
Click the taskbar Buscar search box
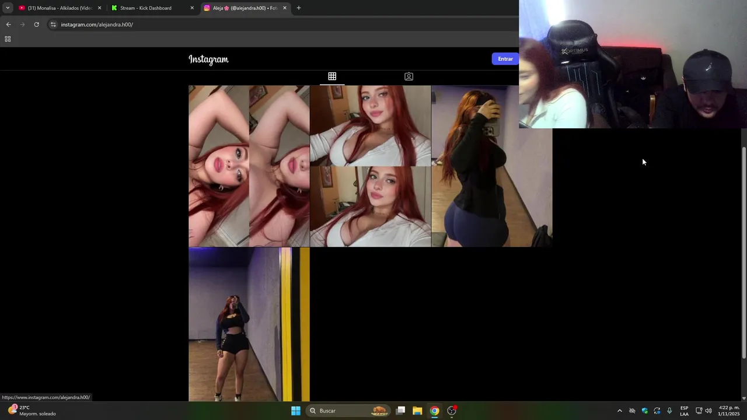click(x=348, y=411)
